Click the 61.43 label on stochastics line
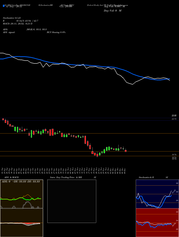 pos(173,191)
